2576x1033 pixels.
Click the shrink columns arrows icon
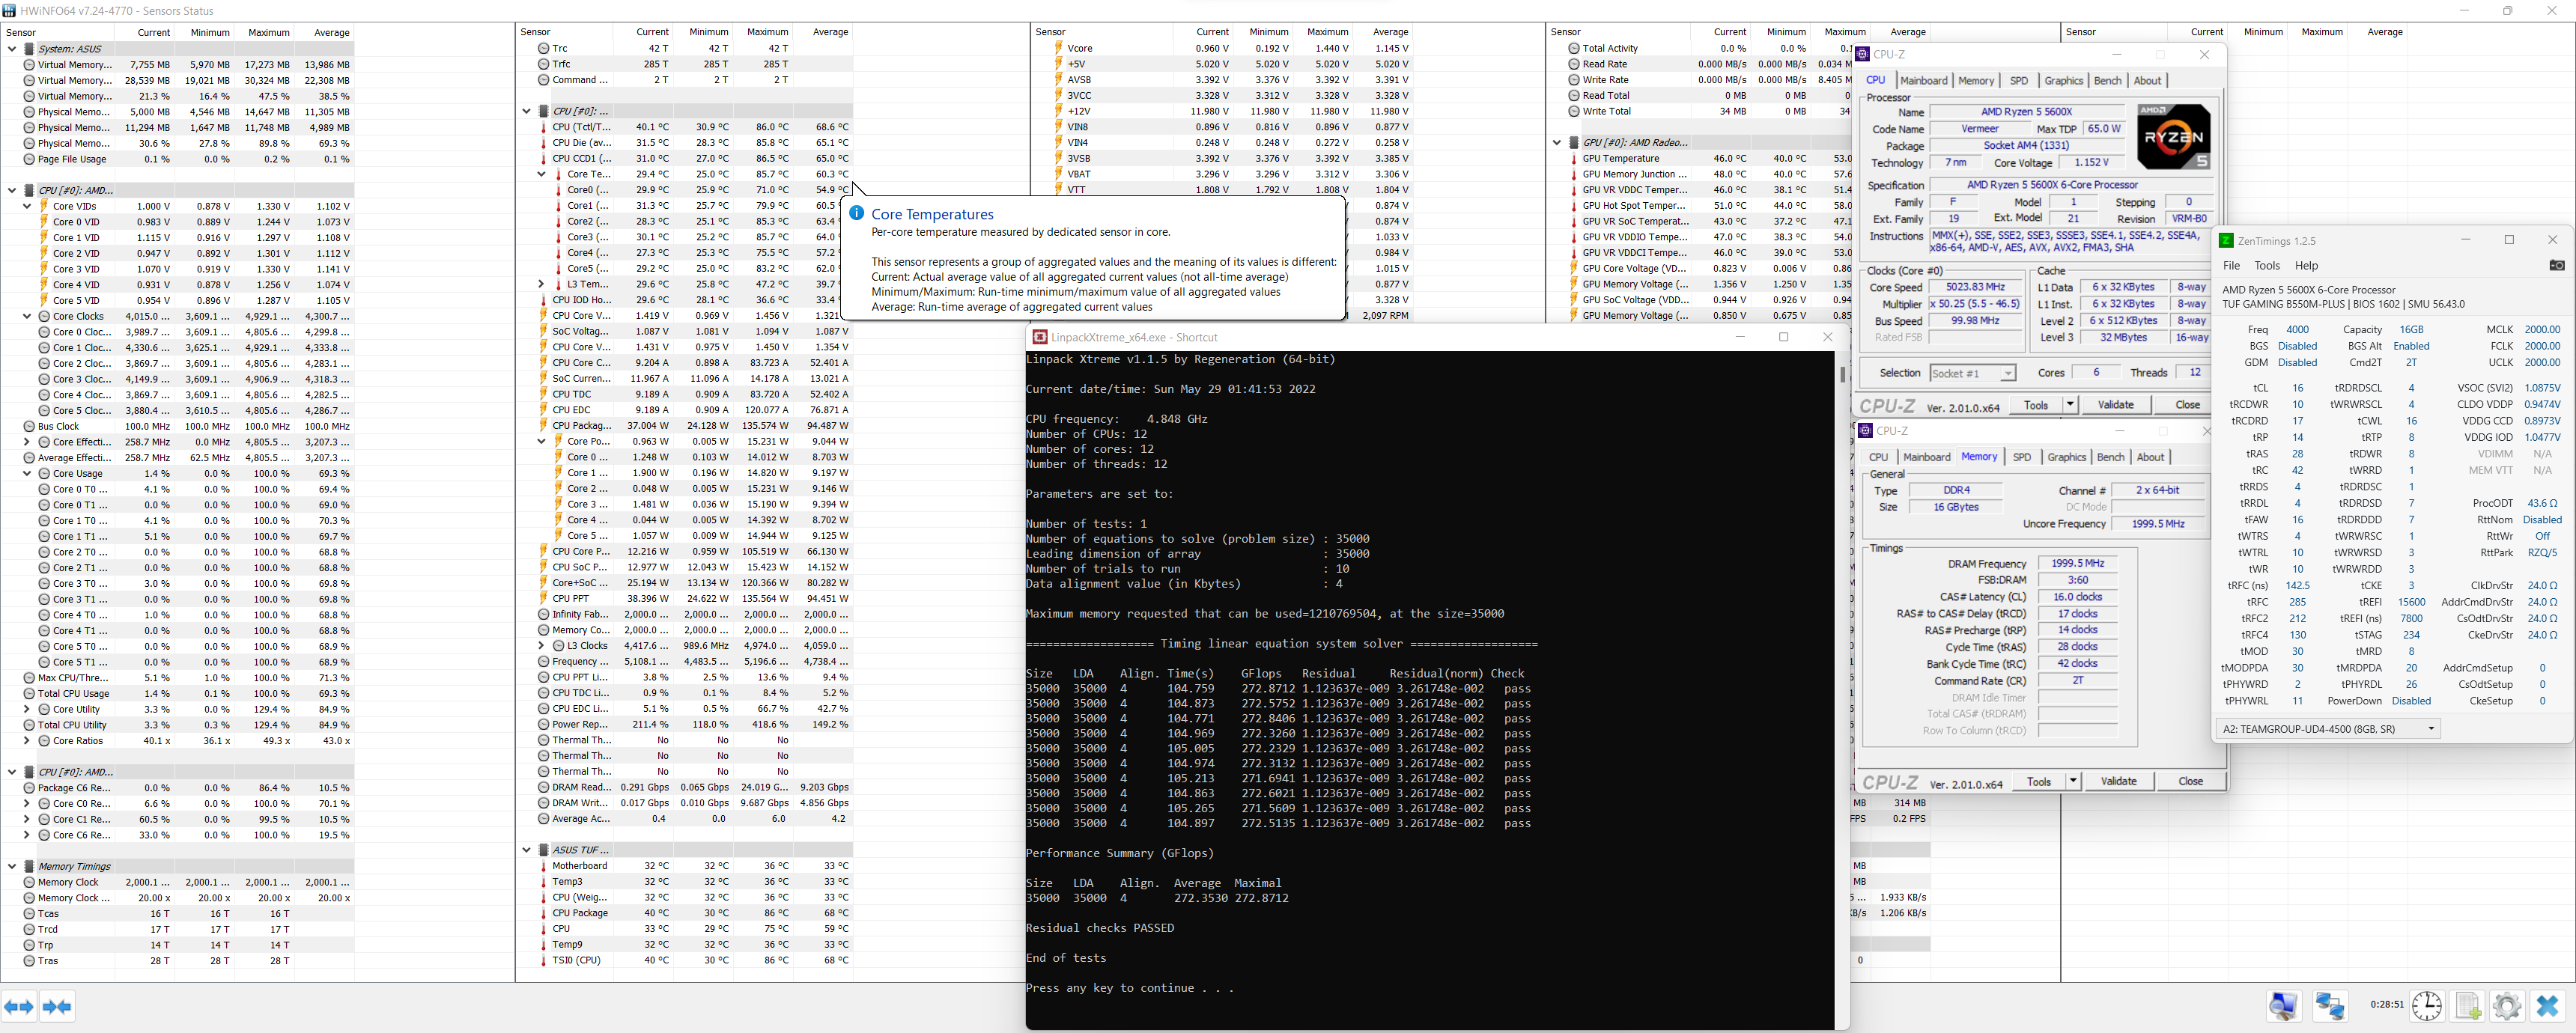57,1006
